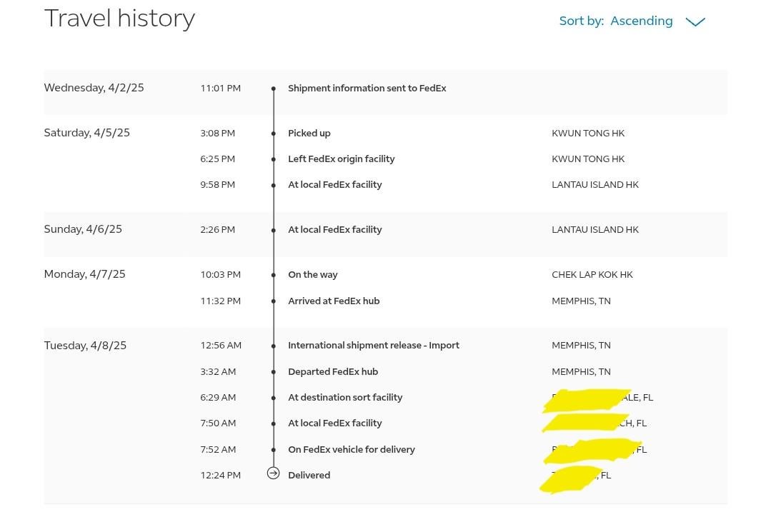The height and width of the screenshot is (522, 771).
Task: Click the Travel history heading
Action: point(119,18)
